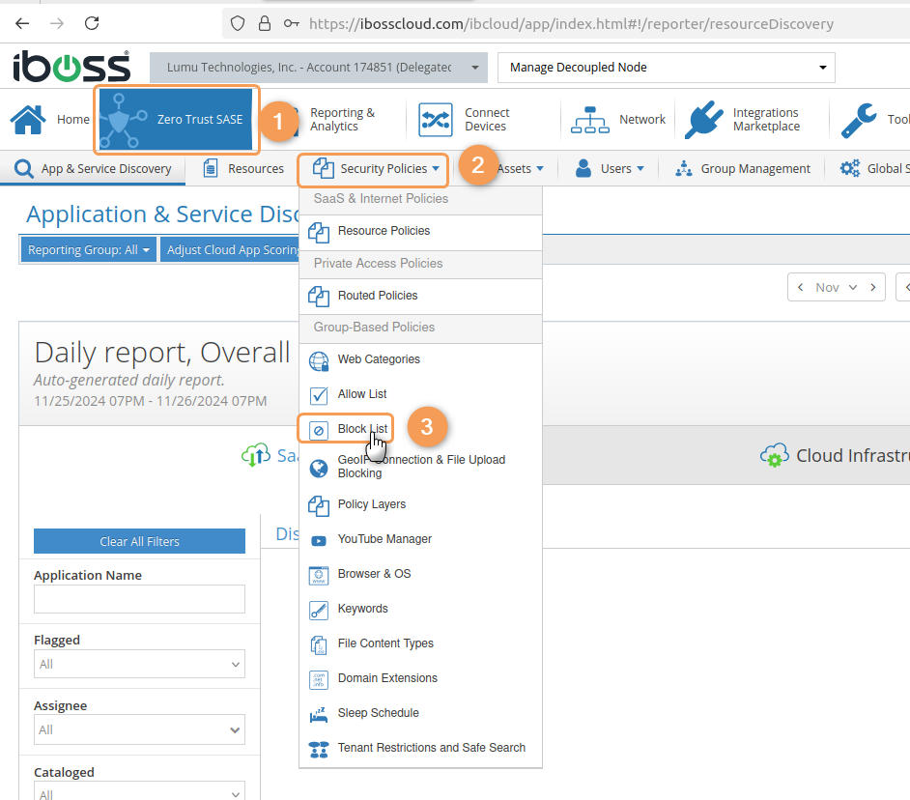Select Block List menu entry
This screenshot has height=800, width=910.
coord(362,429)
